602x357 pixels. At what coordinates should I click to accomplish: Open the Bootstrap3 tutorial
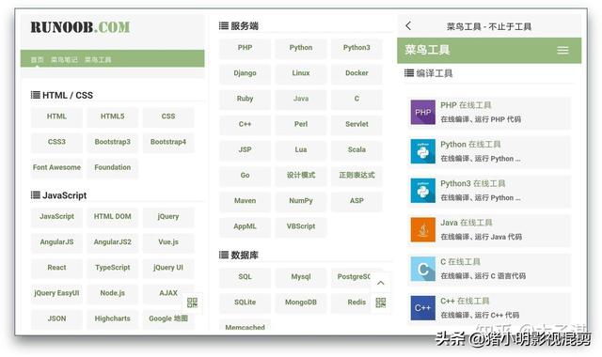click(x=113, y=142)
